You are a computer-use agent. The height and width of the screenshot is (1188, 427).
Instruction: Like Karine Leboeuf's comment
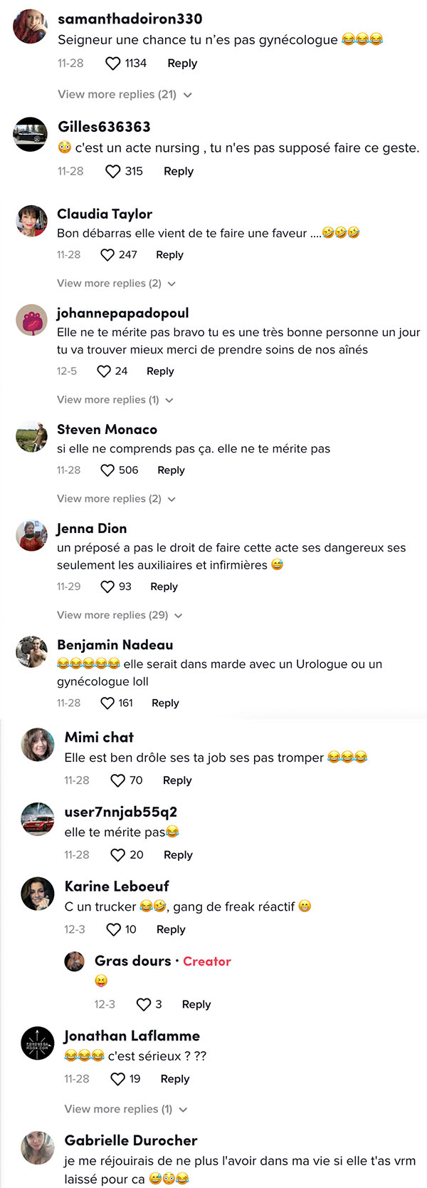coord(113,929)
